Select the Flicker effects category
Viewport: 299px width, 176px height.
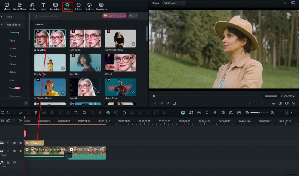pyautogui.click(x=13, y=64)
